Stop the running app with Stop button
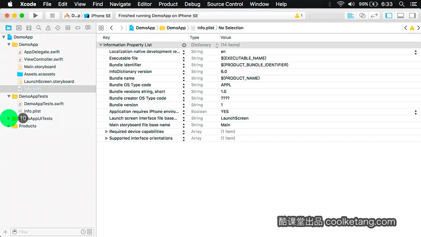Screen dimensions: 421x237 coord(52,16)
